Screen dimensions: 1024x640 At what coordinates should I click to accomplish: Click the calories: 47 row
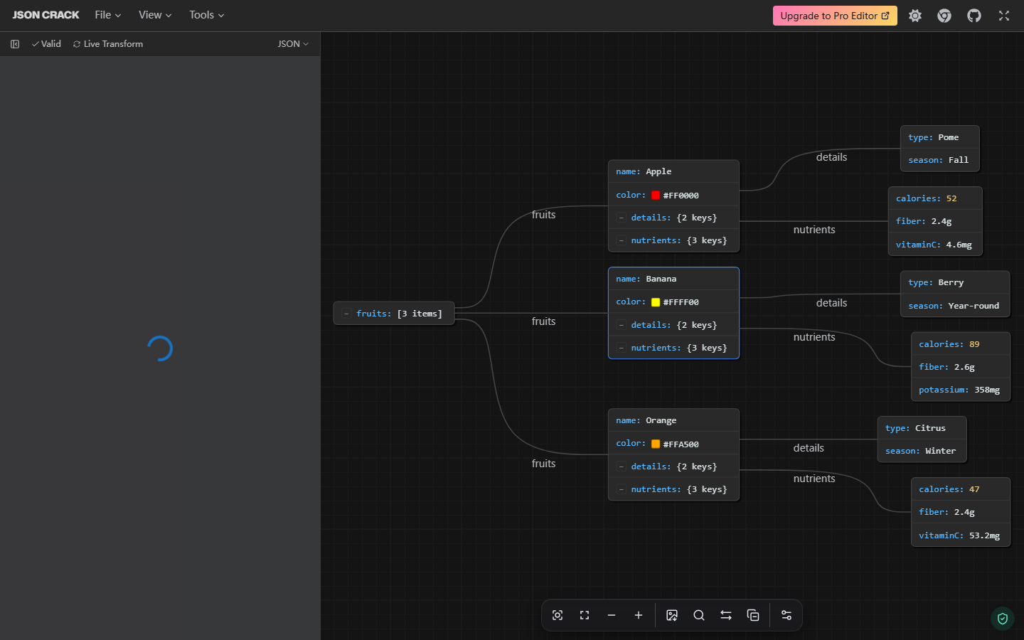[961, 489]
